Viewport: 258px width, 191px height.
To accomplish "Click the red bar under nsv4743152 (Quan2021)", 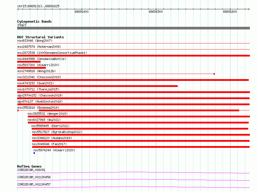I will pos(97,86).
